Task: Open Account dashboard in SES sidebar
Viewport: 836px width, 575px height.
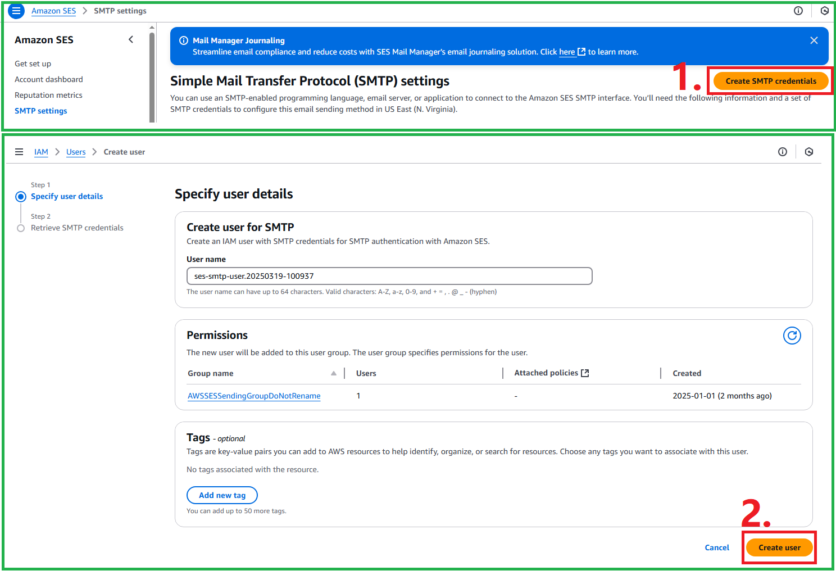Action: [x=49, y=79]
